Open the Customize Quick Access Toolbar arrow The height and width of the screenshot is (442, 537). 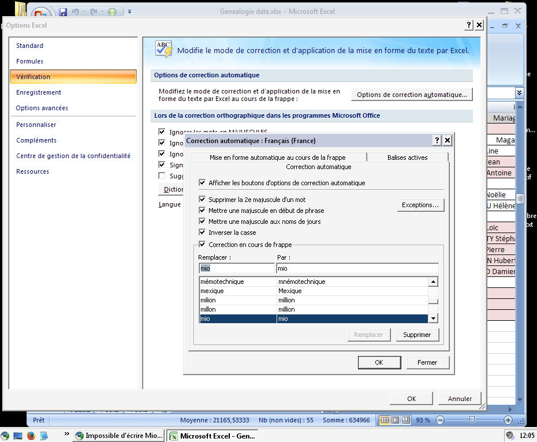tap(129, 12)
